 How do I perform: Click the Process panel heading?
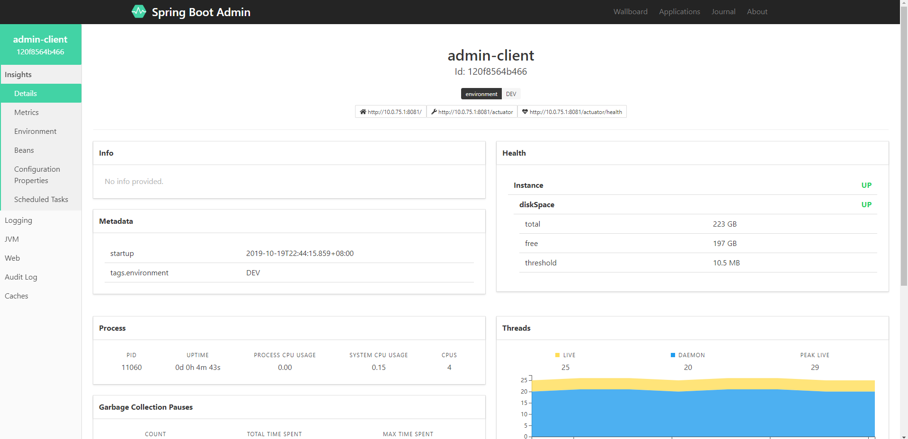[x=112, y=328]
